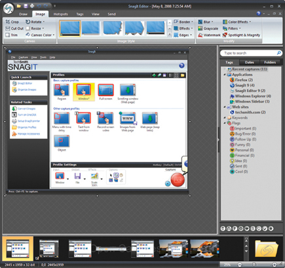This screenshot has width=285, height=268.
Task: Open Spotlight & Magnify tool
Action: (x=241, y=35)
